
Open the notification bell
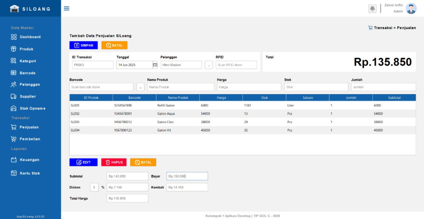[x=372, y=8]
